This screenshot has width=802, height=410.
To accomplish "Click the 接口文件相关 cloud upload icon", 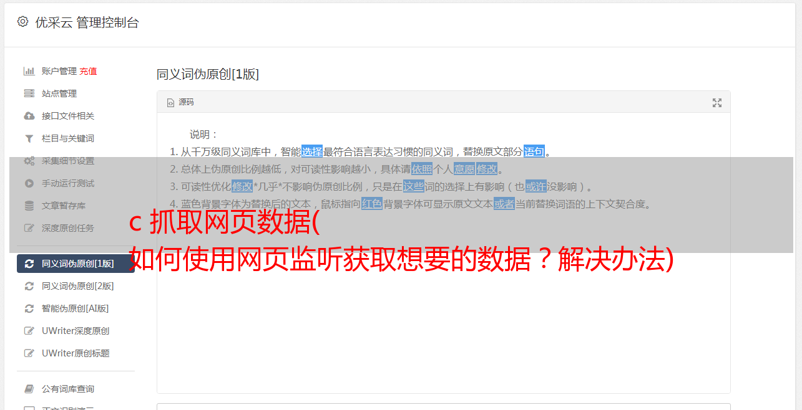I will (x=29, y=116).
